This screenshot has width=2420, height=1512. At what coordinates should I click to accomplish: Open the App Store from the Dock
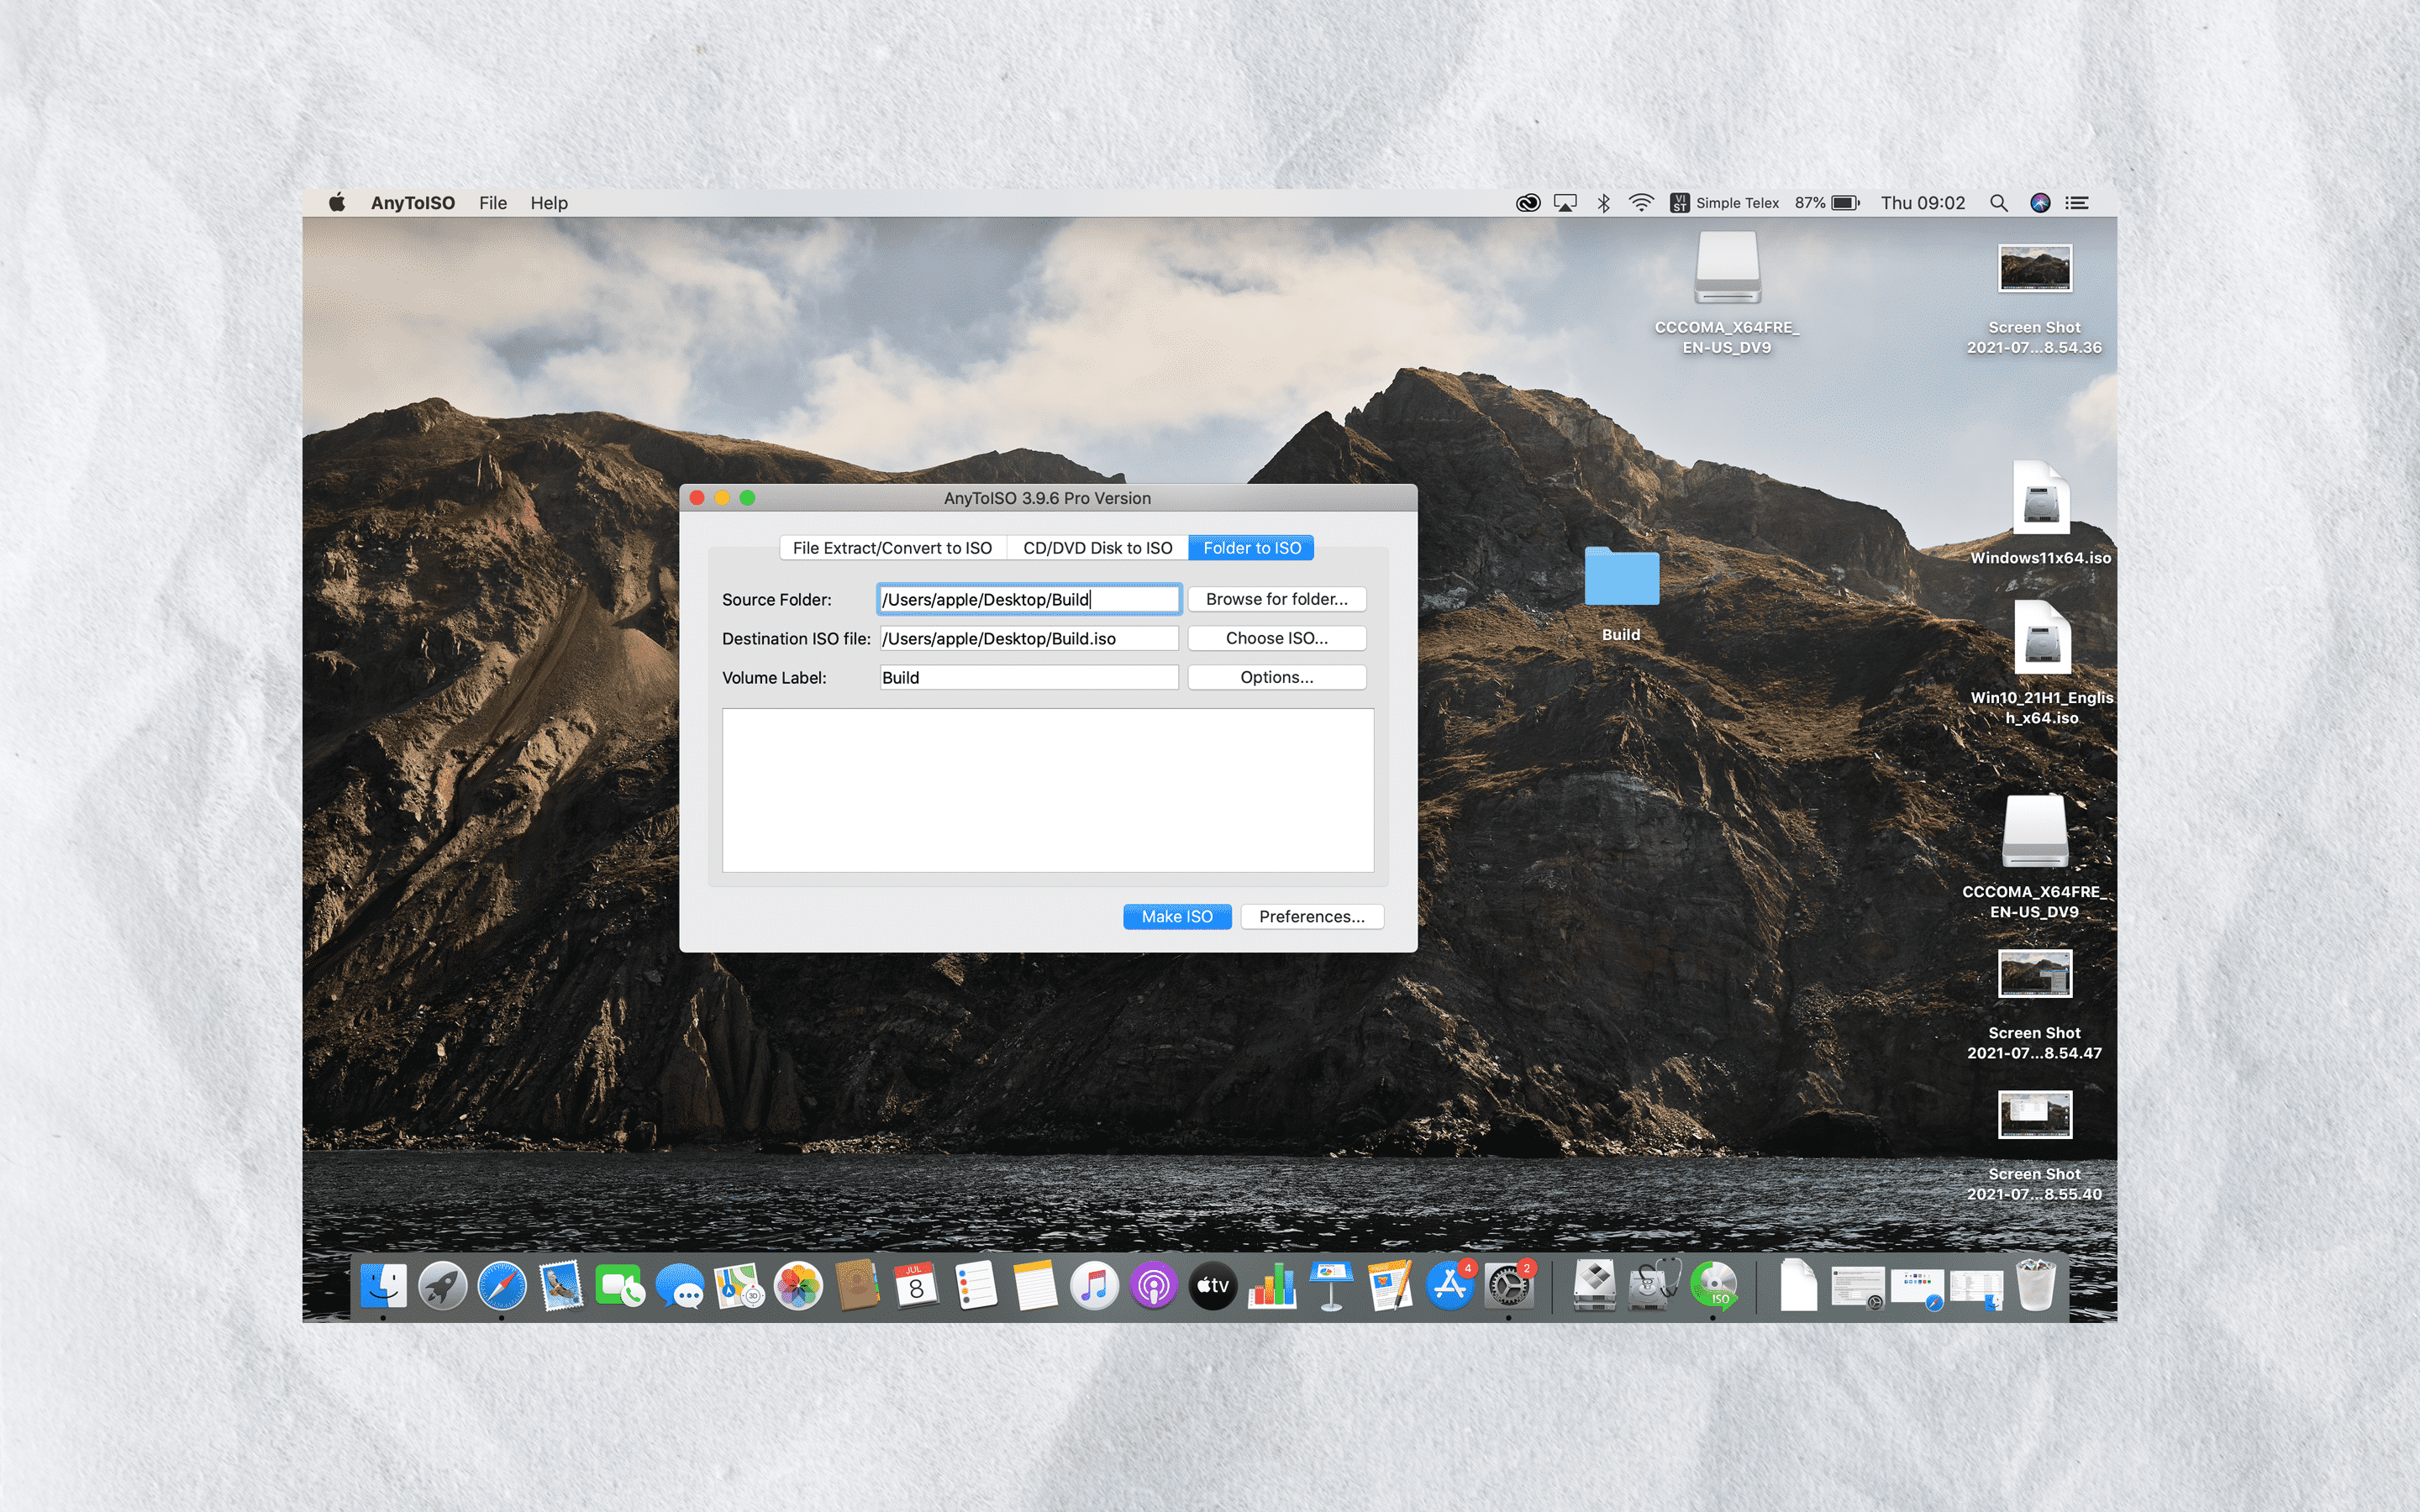point(1449,1287)
